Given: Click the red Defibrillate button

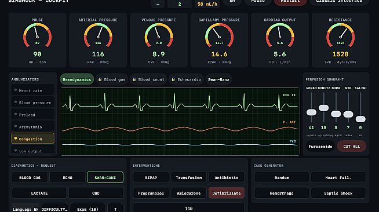Looking at the screenshot, I should point(227,193).
